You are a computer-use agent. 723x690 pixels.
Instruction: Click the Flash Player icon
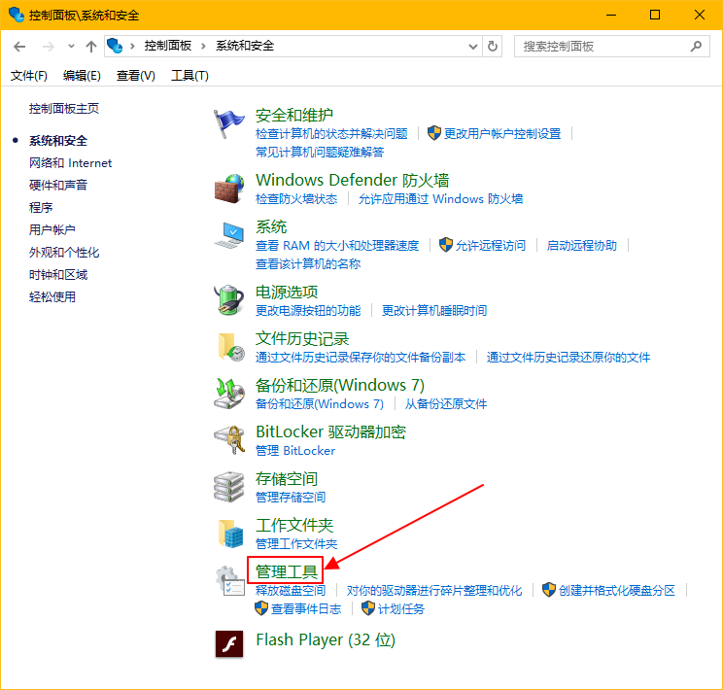click(229, 644)
